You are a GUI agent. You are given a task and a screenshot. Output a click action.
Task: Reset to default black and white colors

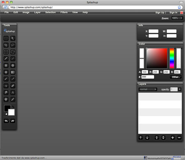(6, 114)
